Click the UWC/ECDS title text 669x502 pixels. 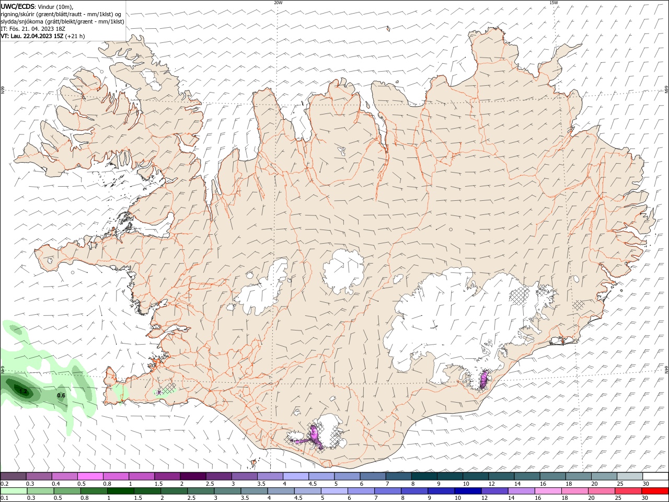18,6
